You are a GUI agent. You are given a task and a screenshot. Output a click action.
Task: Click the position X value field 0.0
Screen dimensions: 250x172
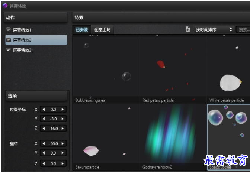coord(53,110)
